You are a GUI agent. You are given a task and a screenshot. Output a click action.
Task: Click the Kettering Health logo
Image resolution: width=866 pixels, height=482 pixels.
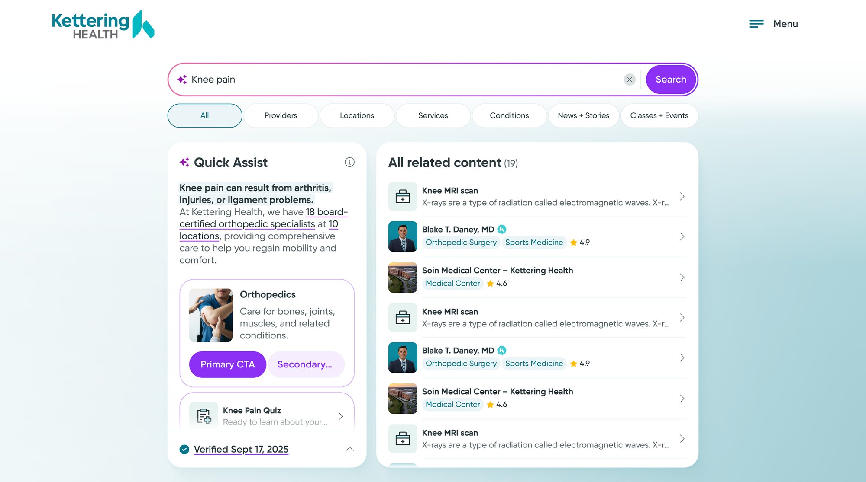(103, 25)
